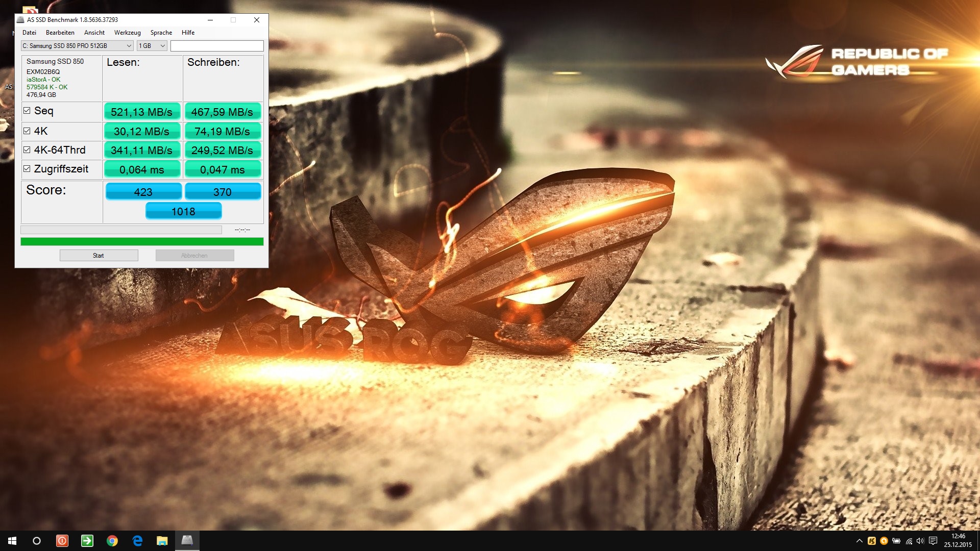Image resolution: width=980 pixels, height=551 pixels.
Task: Click the red power icon in the taskbar
Action: tap(62, 541)
